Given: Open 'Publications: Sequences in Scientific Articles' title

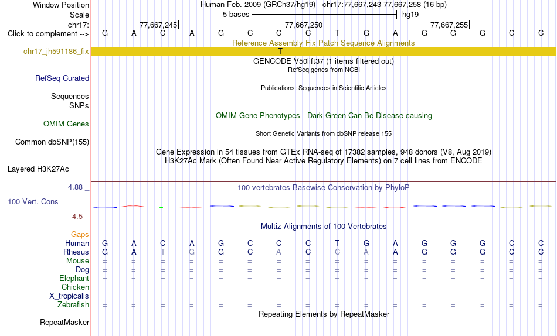Looking at the screenshot, I should click(x=324, y=88).
